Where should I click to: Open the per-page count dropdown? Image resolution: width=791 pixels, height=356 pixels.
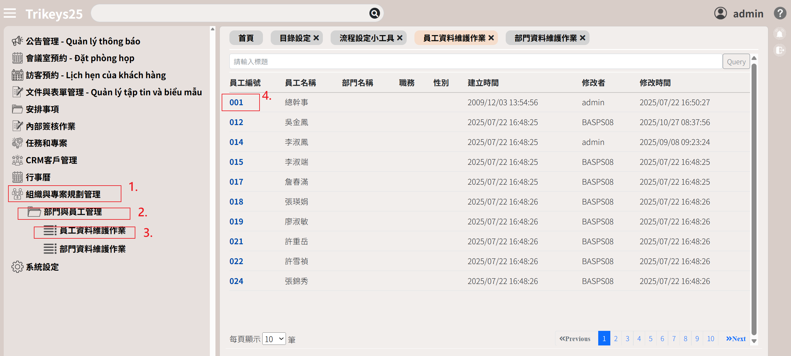coord(274,339)
